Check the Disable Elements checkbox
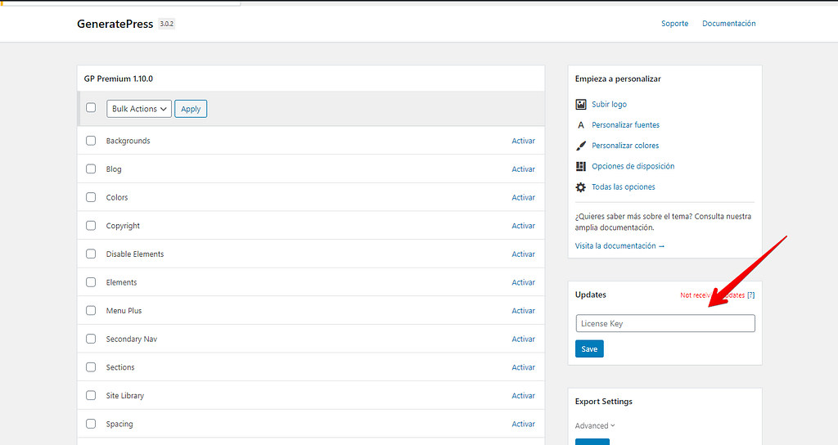 point(91,254)
